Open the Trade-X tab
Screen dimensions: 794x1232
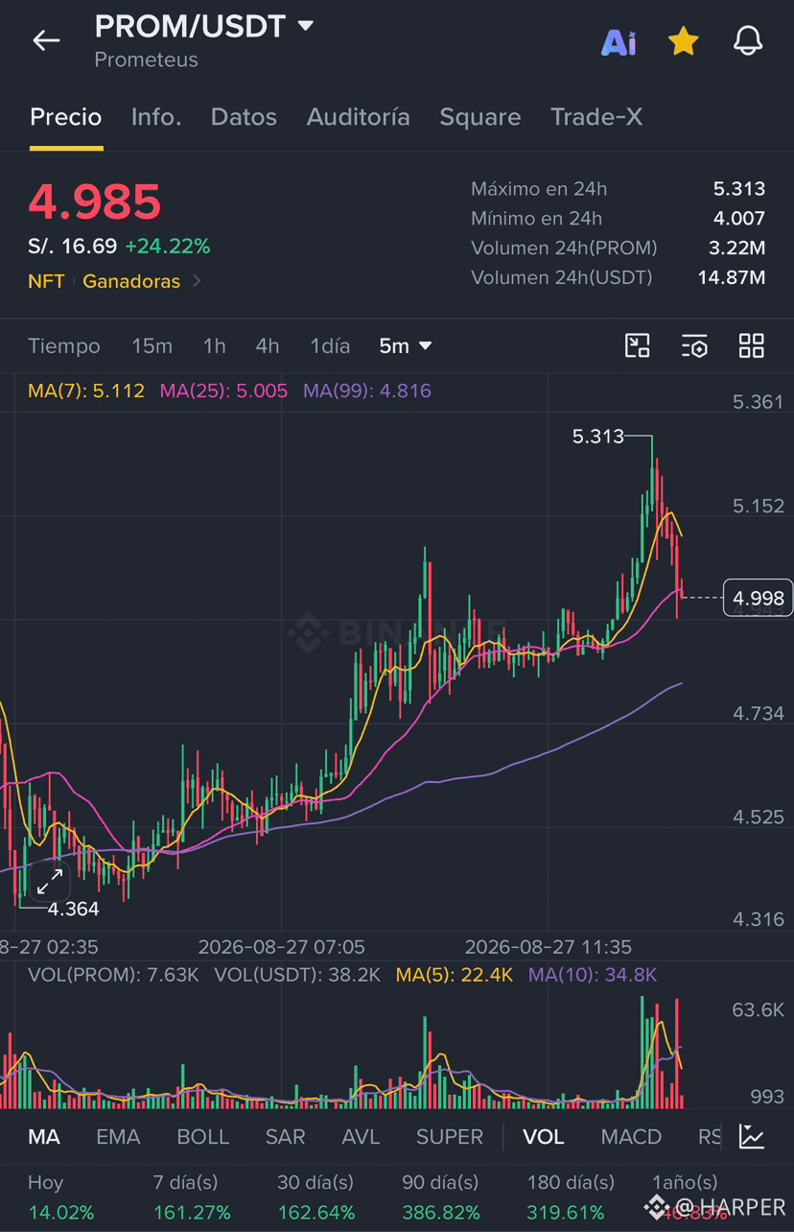click(596, 117)
